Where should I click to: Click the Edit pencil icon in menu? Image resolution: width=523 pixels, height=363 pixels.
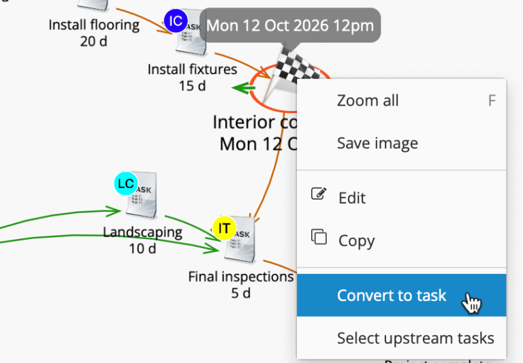coord(318,194)
